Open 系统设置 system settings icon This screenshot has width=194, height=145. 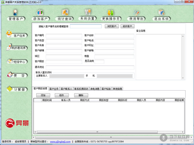pyautogui.click(x=87, y=15)
